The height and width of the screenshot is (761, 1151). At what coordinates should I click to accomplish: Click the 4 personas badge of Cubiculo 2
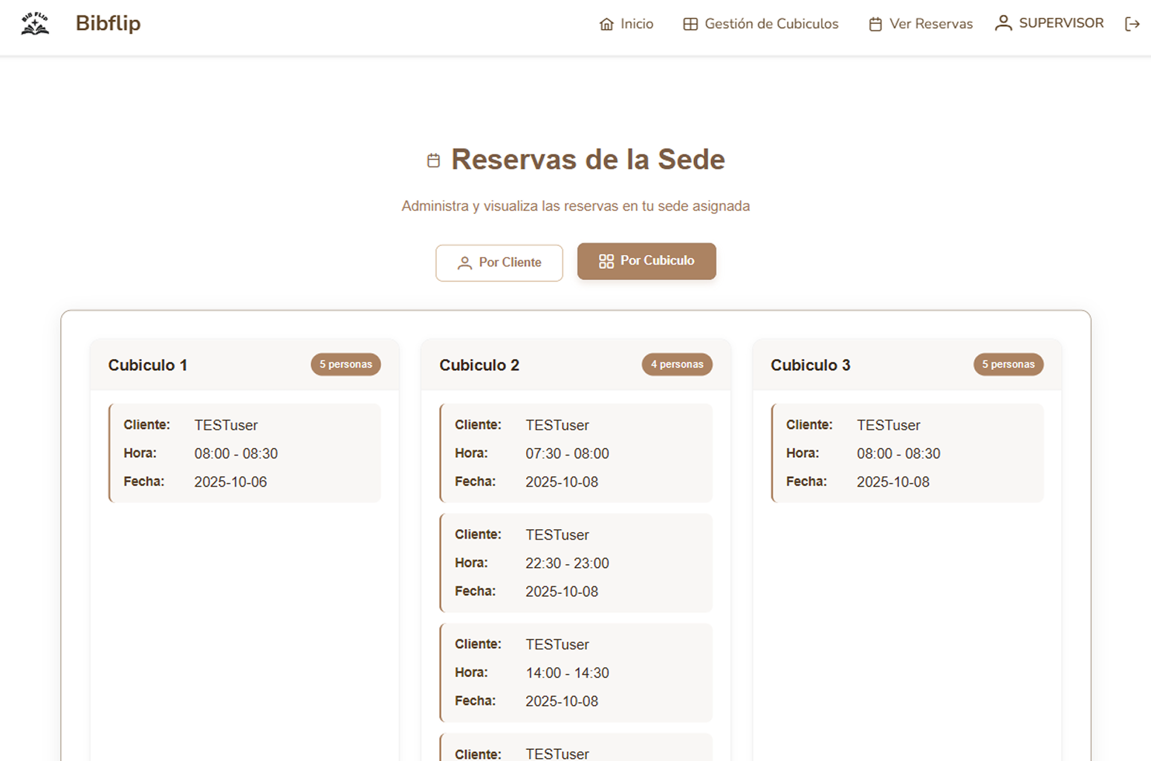coord(677,364)
